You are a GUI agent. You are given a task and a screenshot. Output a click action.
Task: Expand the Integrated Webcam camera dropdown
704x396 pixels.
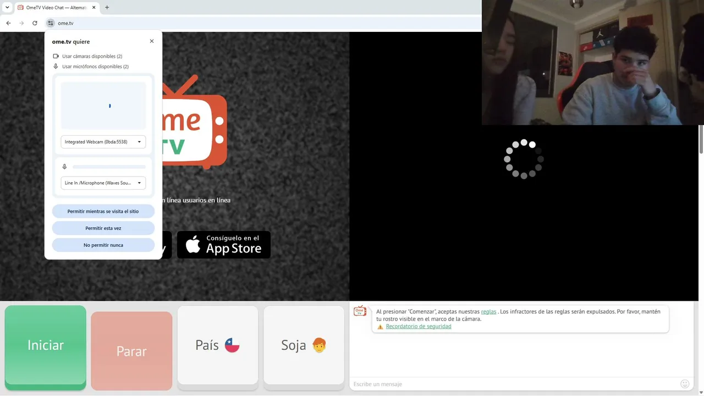pos(103,142)
